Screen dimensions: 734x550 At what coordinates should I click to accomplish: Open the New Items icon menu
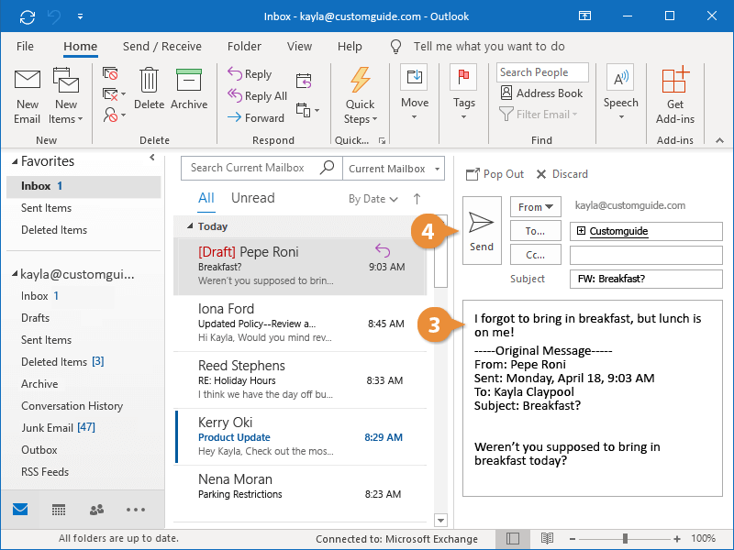[66, 80]
